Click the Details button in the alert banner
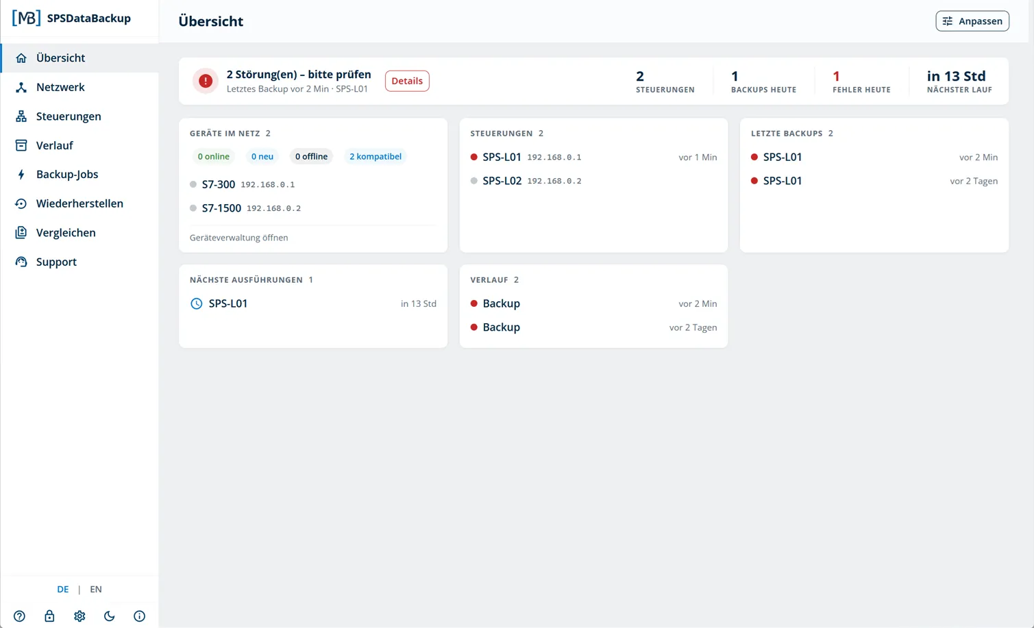 [407, 81]
